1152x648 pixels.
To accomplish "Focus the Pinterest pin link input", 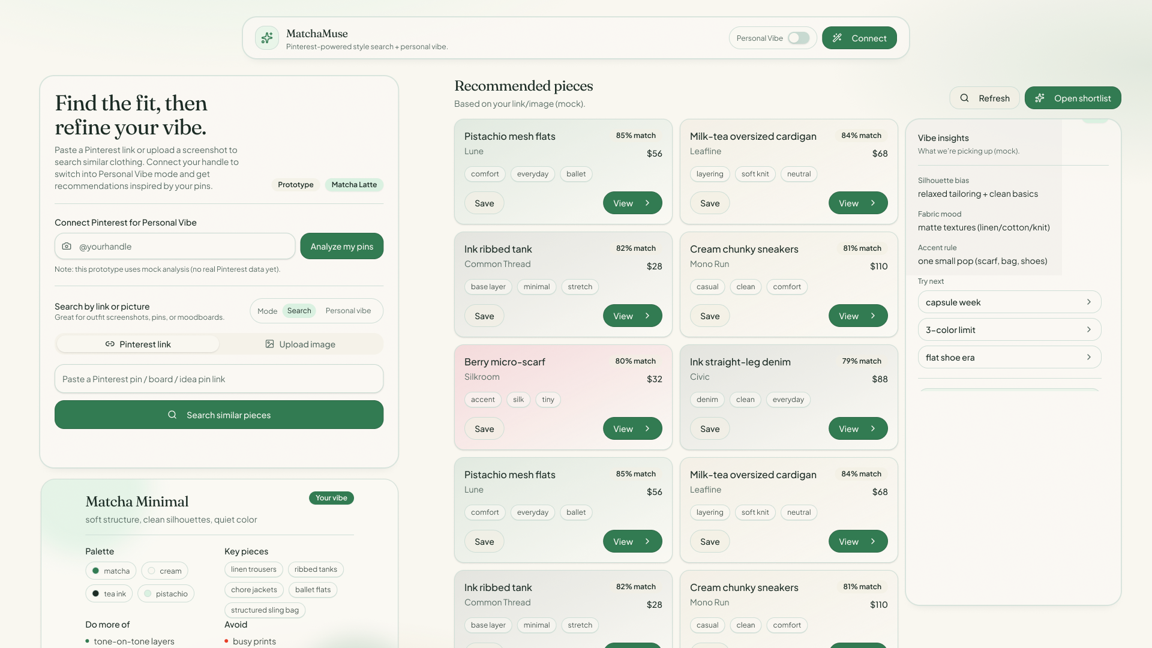I will point(219,379).
